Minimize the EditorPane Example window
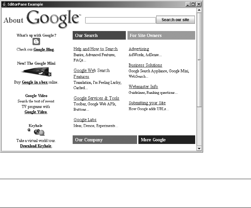The height and width of the screenshot is (208, 251). point(188,4)
